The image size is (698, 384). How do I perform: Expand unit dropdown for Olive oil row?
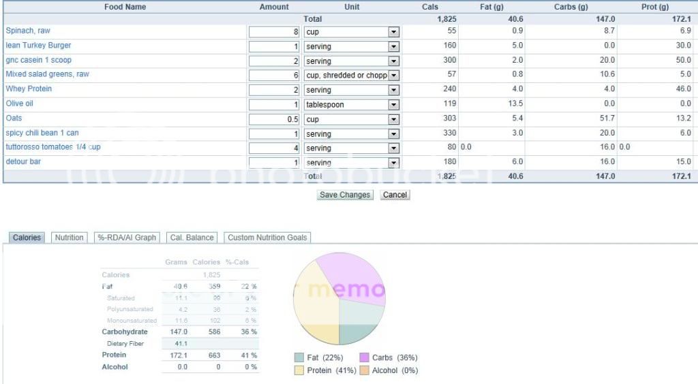click(x=393, y=105)
